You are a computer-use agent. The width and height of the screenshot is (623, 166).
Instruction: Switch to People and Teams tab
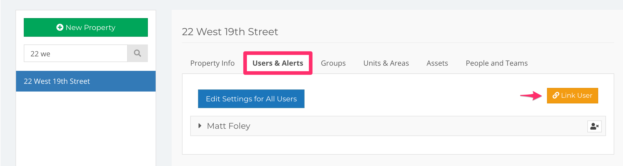click(497, 63)
